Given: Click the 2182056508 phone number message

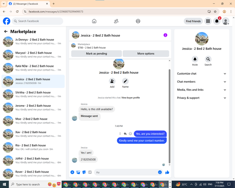Looking at the screenshot, I should pyautogui.click(x=88, y=159).
